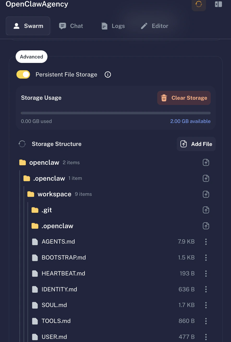Click the storage usage progress bar
Screen dimensions: 231x342
115,113
